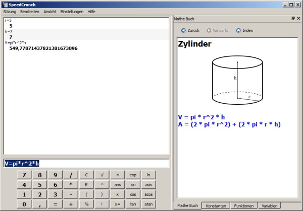Click the asin function button

click(x=148, y=185)
